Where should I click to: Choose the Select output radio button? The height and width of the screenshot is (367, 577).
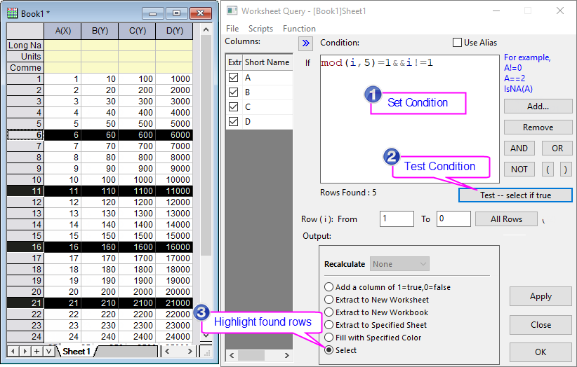pyautogui.click(x=329, y=350)
